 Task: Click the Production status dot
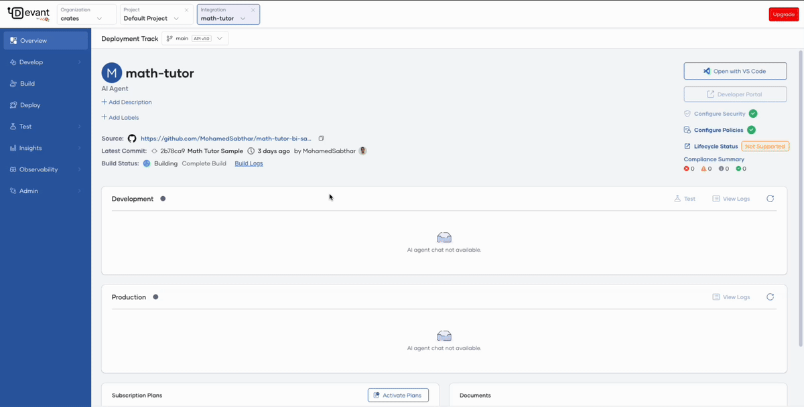(155, 297)
